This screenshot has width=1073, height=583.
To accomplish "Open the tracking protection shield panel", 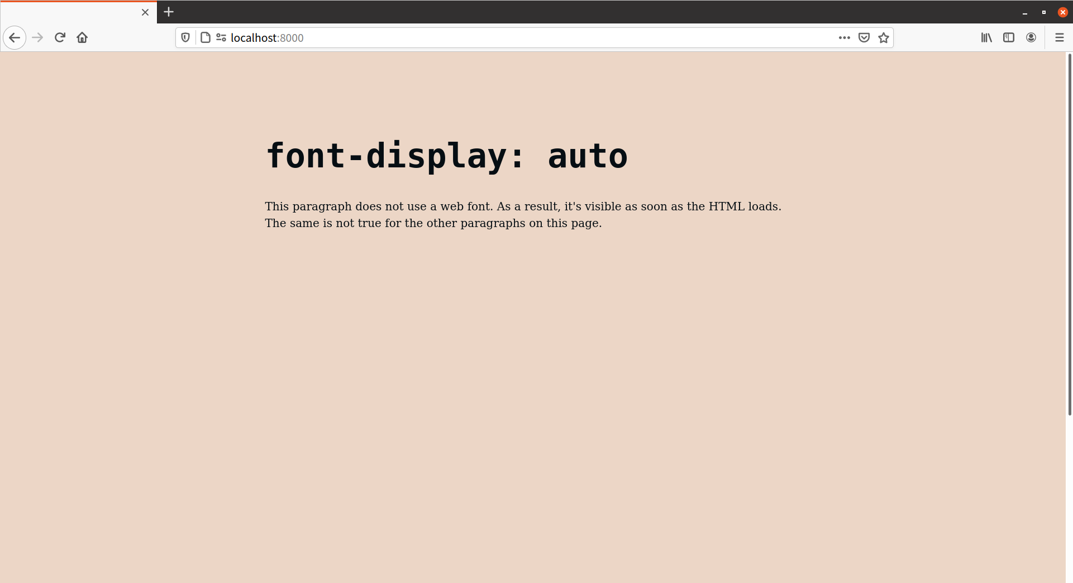I will [x=185, y=37].
